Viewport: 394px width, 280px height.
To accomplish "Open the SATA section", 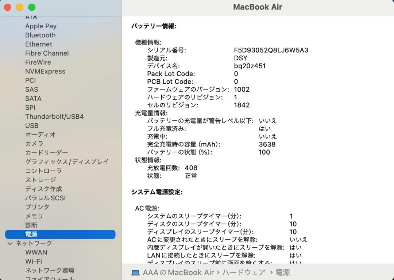I will (33, 99).
